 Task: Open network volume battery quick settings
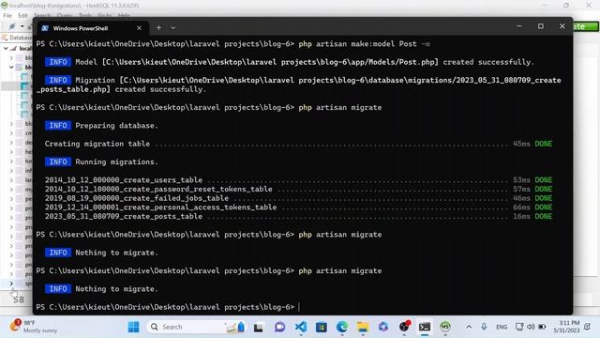pyautogui.click(x=531, y=327)
